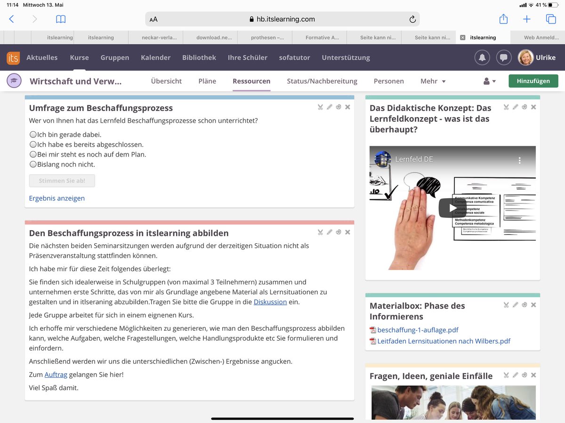This screenshot has width=565, height=423.
Task: Go to Kurse in top navigation
Action: 79,57
